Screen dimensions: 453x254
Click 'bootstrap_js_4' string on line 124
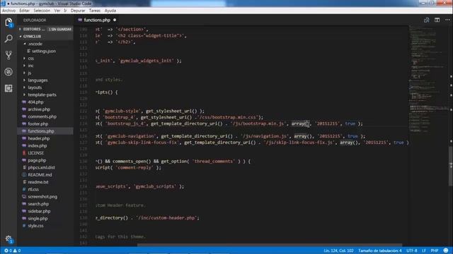point(125,123)
